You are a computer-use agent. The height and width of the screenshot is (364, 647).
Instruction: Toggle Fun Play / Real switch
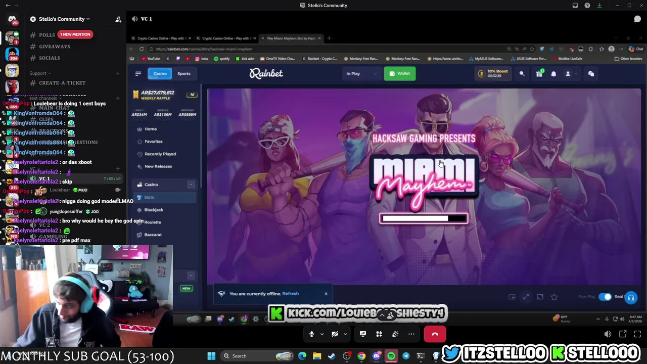coord(605,297)
